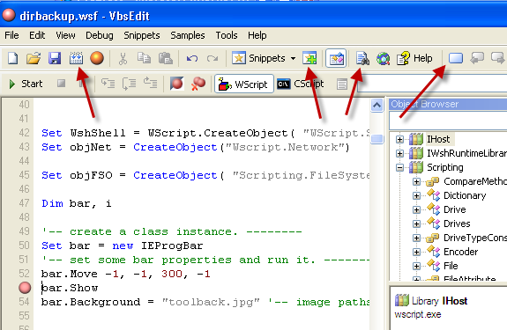Select WScript as script host

(x=244, y=84)
